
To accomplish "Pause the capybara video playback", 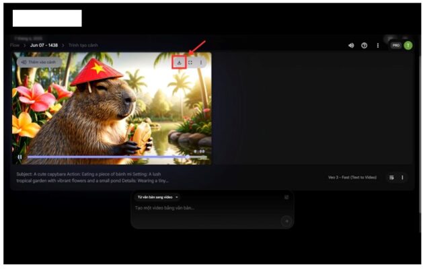I will point(20,157).
